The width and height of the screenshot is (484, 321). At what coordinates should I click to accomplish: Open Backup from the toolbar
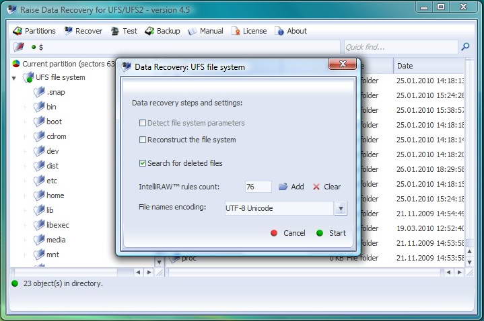pos(163,31)
